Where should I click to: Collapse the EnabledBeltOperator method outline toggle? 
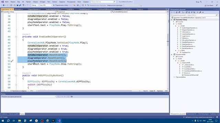[x=16, y=37]
